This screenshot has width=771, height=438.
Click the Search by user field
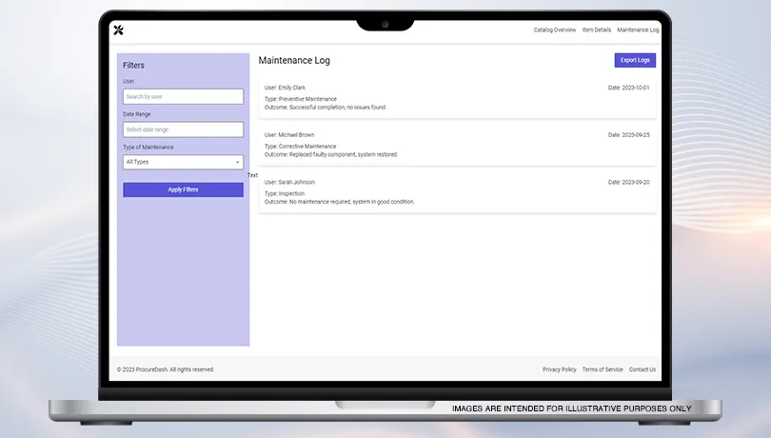[x=183, y=96]
